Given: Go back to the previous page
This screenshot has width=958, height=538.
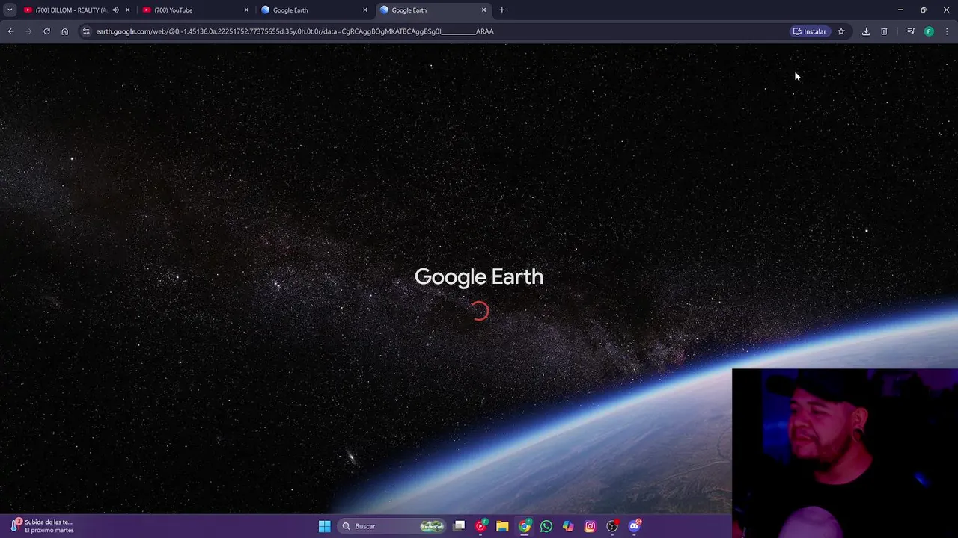Looking at the screenshot, I should tap(10, 31).
